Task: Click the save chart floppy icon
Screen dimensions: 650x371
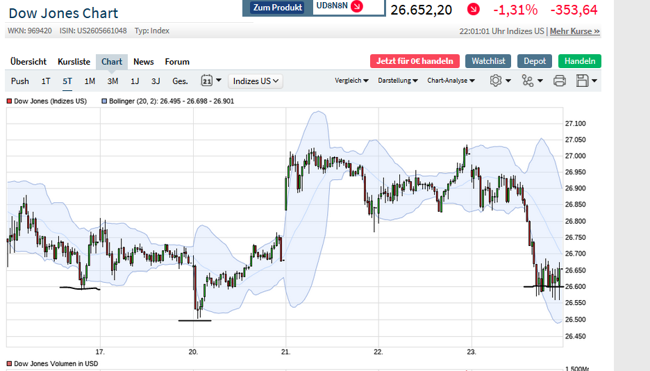Action: (583, 81)
